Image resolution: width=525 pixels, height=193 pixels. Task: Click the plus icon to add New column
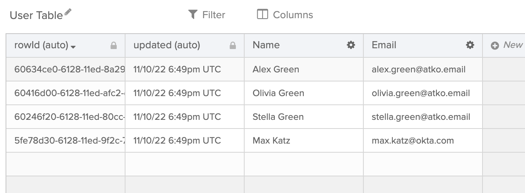pyautogui.click(x=495, y=46)
